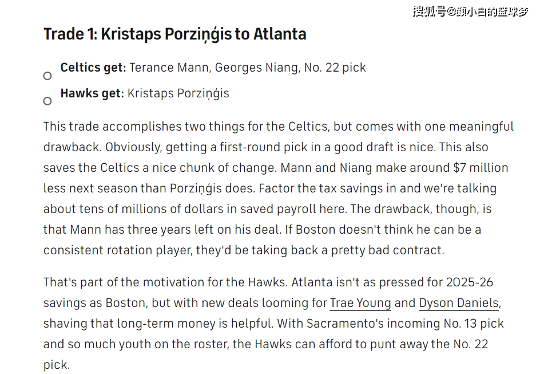Click Kristaps Porziņģis on the Hawks get line
Image resolution: width=540 pixels, height=374 pixels.
178,94
